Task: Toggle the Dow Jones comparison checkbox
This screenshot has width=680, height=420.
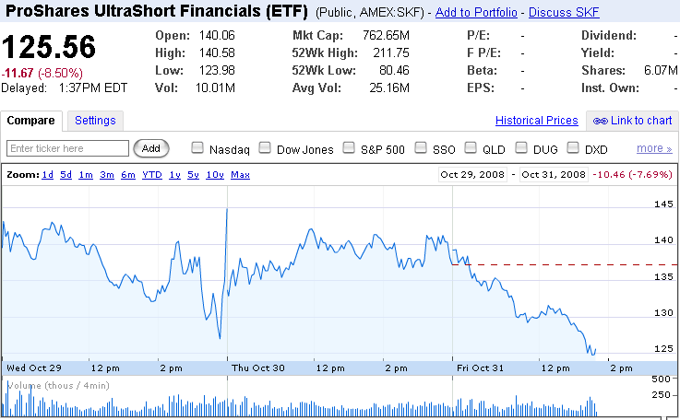Action: click(x=265, y=147)
